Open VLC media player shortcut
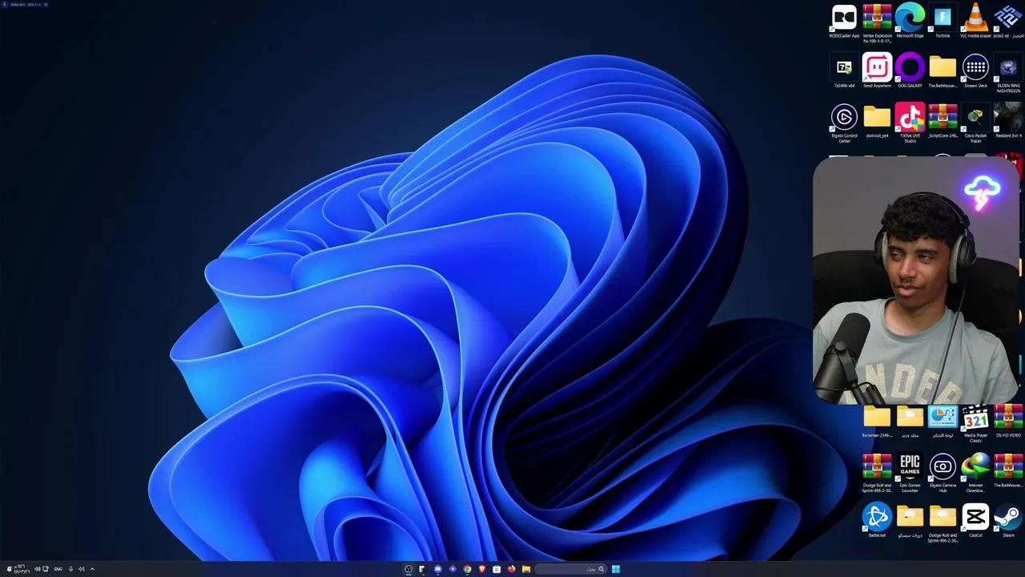 (x=975, y=22)
